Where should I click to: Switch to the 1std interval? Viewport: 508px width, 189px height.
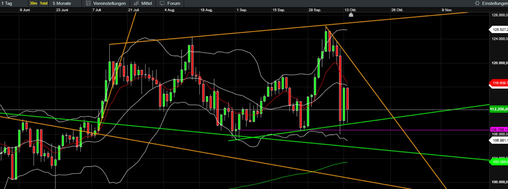tap(44, 3)
